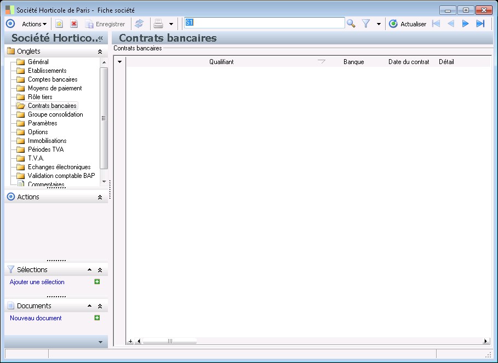The height and width of the screenshot is (363, 498).
Task: Click the new record icon in toolbar
Action: click(59, 24)
